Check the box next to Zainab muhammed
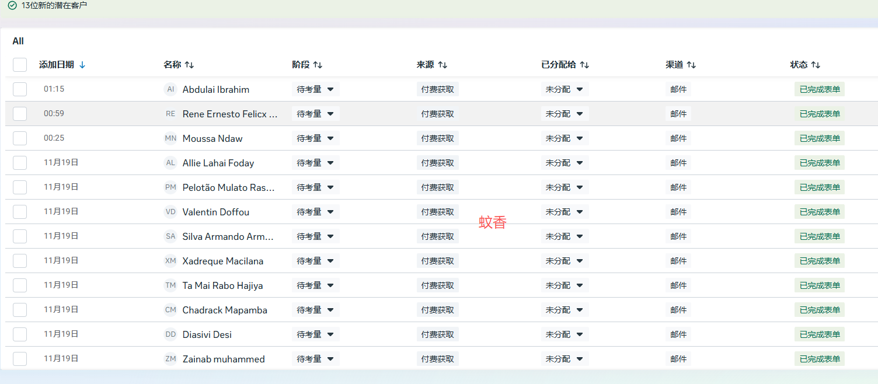The image size is (878, 384). 20,359
